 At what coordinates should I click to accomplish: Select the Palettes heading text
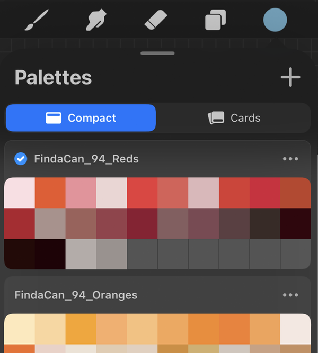(x=53, y=78)
